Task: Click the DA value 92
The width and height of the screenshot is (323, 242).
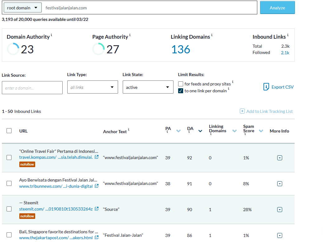Action: pos(189,158)
